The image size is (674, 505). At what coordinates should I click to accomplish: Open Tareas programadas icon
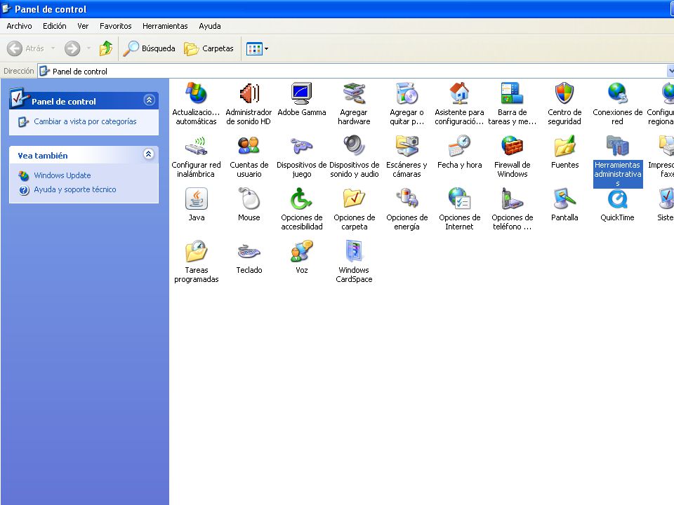196,251
